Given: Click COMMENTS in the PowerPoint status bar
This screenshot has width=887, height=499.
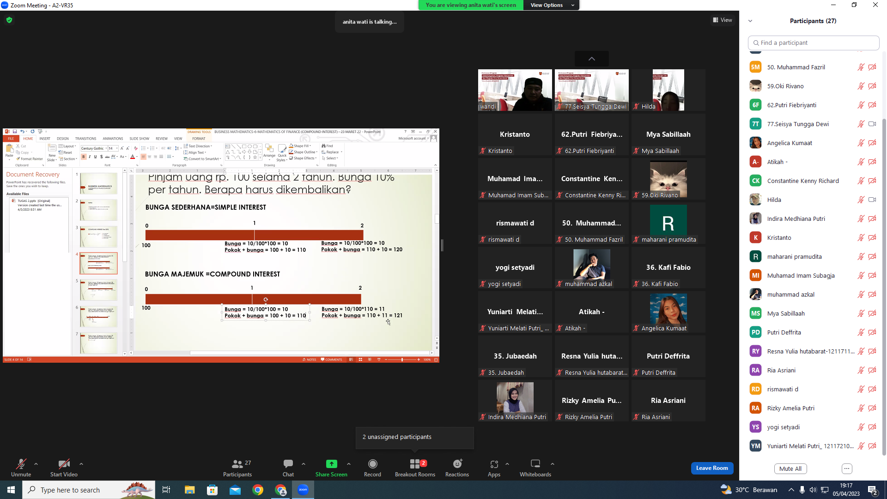Looking at the screenshot, I should [332, 359].
